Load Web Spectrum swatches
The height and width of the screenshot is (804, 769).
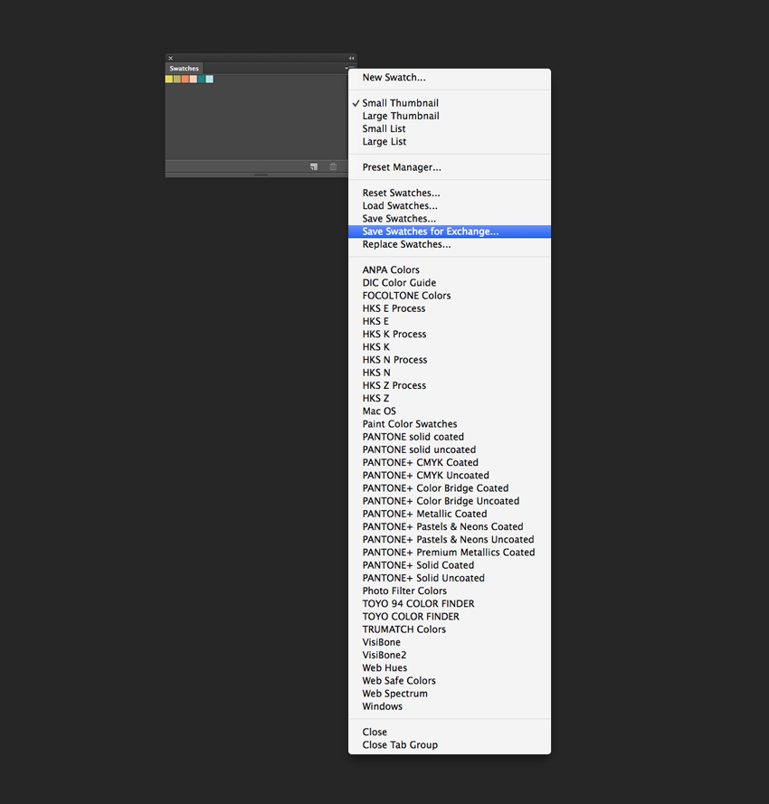450,693
